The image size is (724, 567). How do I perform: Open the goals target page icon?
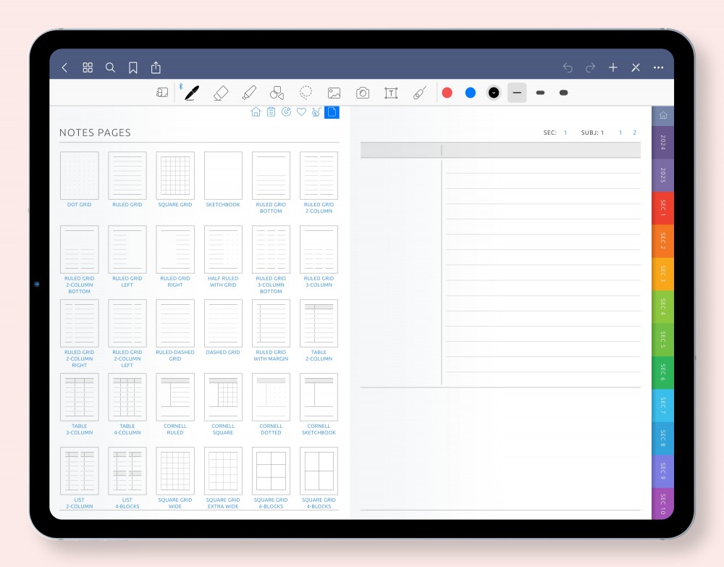click(x=286, y=112)
